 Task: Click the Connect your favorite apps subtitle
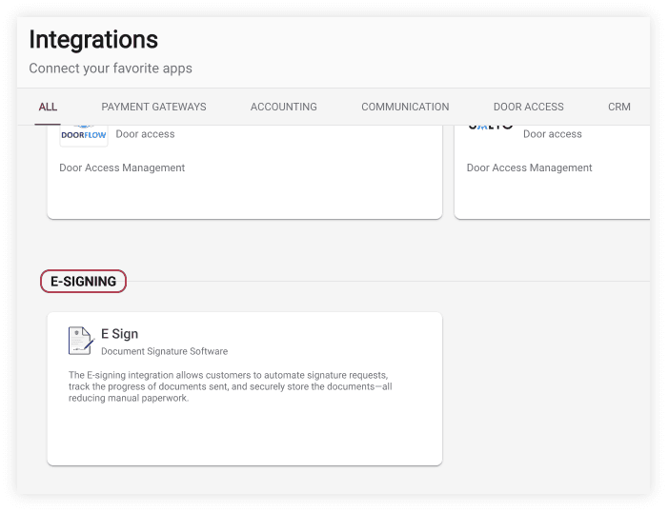(x=111, y=69)
